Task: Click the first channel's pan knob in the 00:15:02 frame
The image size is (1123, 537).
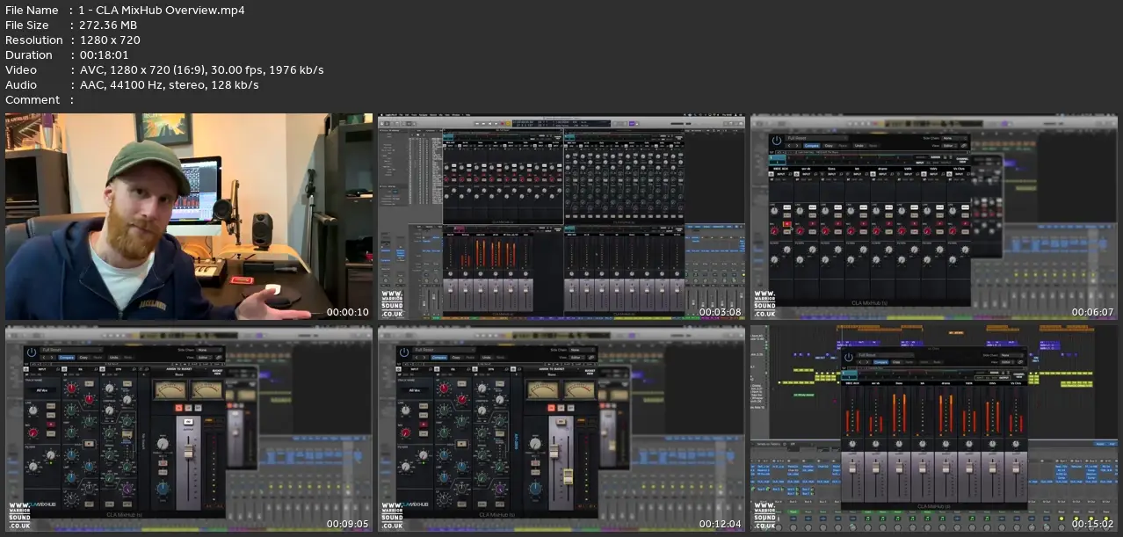Action: click(x=851, y=444)
